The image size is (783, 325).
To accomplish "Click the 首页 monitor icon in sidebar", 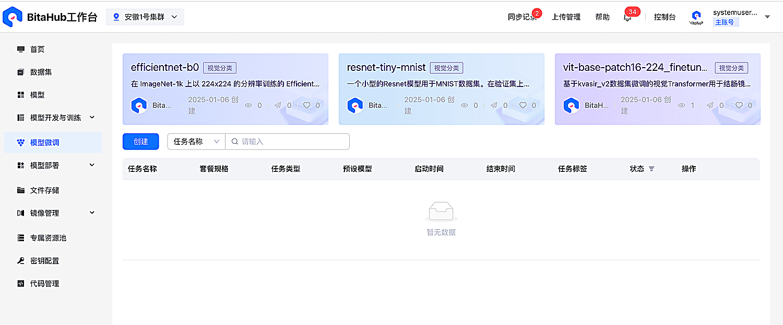I will (21, 49).
